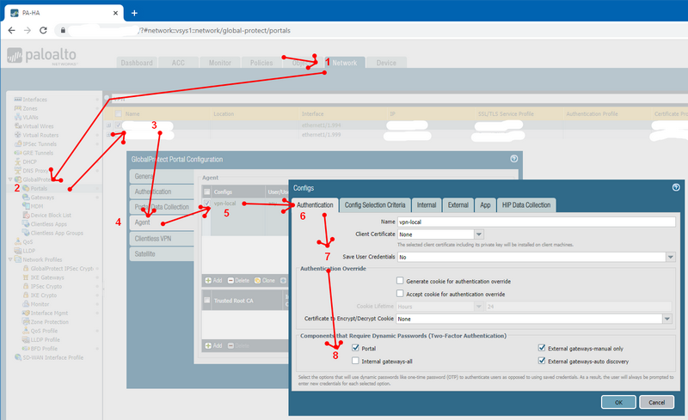Image resolution: width=688 pixels, height=420 pixels.
Task: Open Certificate to Encrypt/Decrypt Cookie dropdown
Action: [667, 319]
